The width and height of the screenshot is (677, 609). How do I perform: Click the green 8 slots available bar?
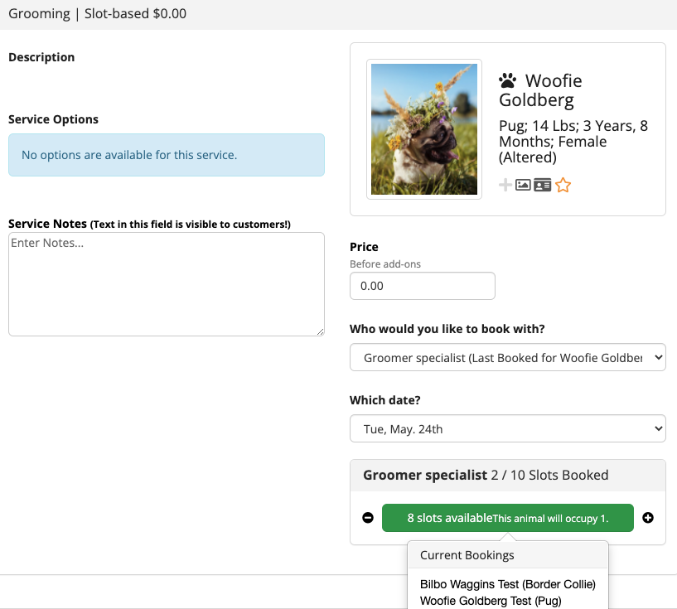[x=508, y=518]
